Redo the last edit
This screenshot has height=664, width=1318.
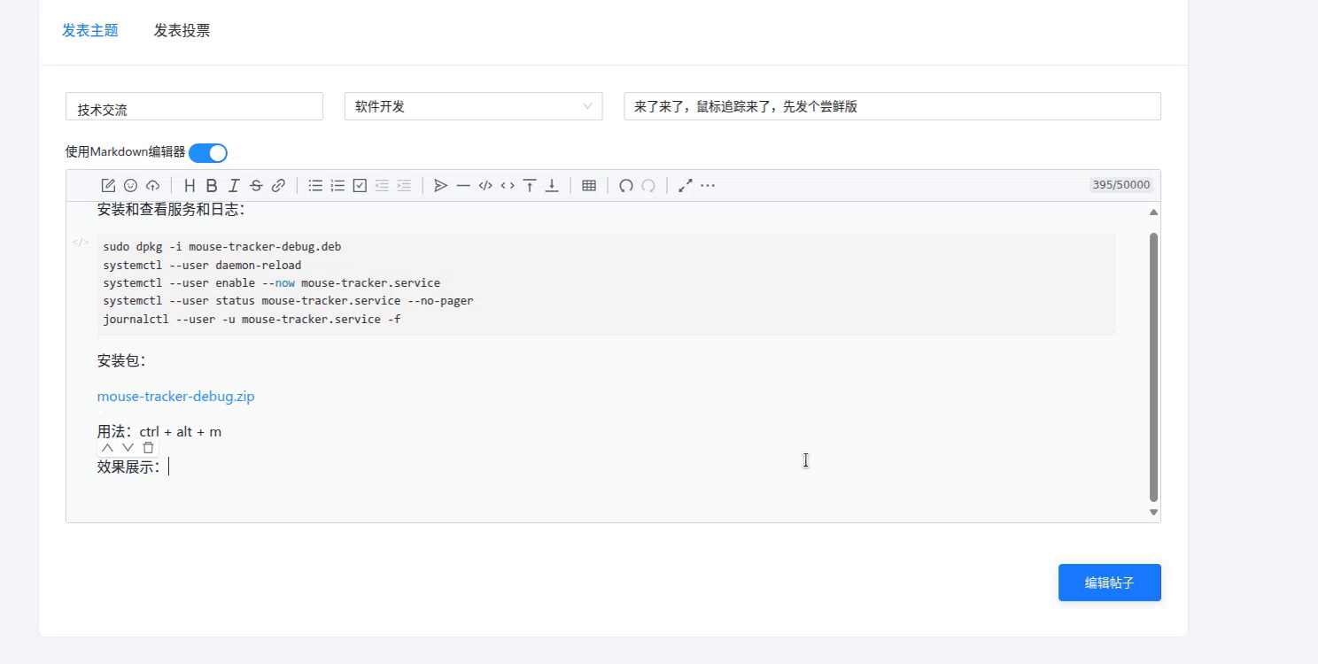pyautogui.click(x=648, y=186)
